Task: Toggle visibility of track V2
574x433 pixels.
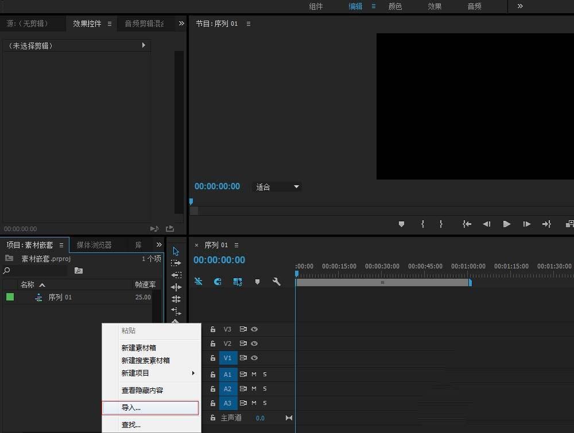Action: tap(253, 343)
